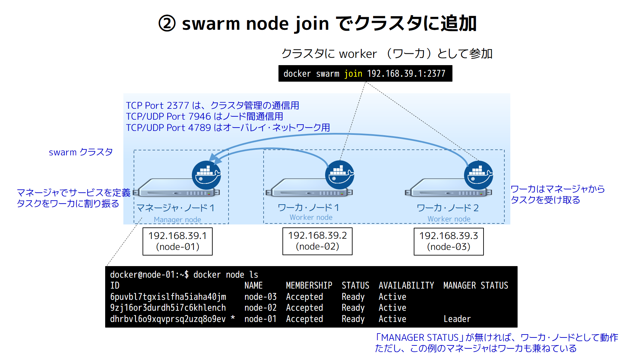Click the subtitle mentioning worker participation
The width and height of the screenshot is (635, 357).
coord(387,54)
